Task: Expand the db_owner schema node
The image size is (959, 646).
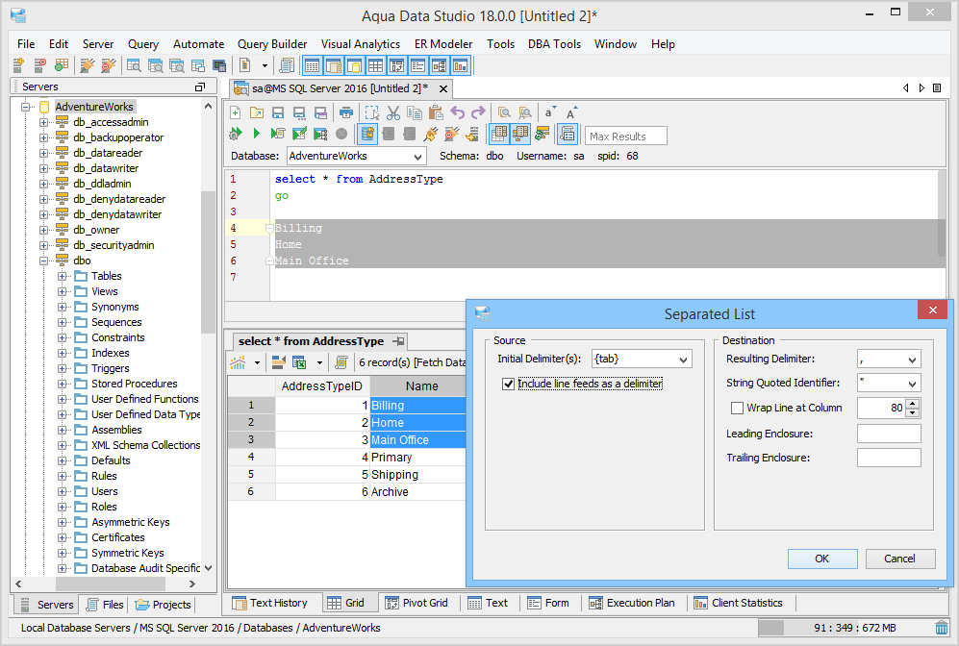Action: [x=43, y=230]
